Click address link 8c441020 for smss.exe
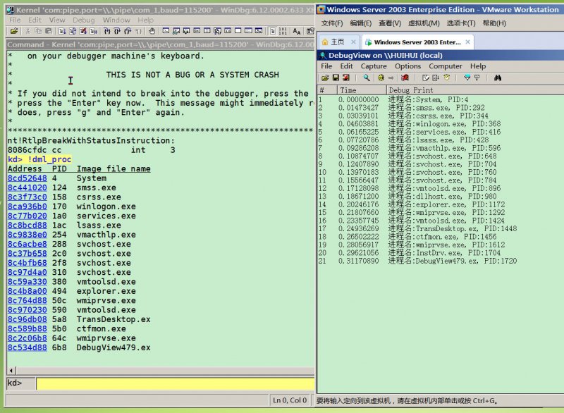Image resolution: width=564 pixels, height=413 pixels. click(27, 187)
